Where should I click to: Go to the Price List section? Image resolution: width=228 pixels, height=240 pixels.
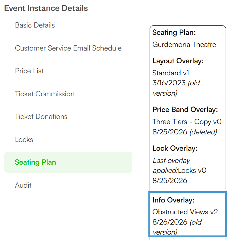(29, 71)
